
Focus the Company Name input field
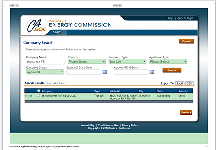point(45,61)
